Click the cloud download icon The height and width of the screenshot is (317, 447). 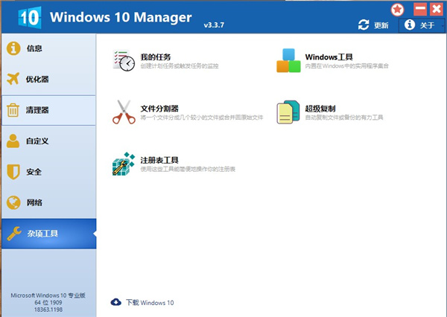pos(115,302)
